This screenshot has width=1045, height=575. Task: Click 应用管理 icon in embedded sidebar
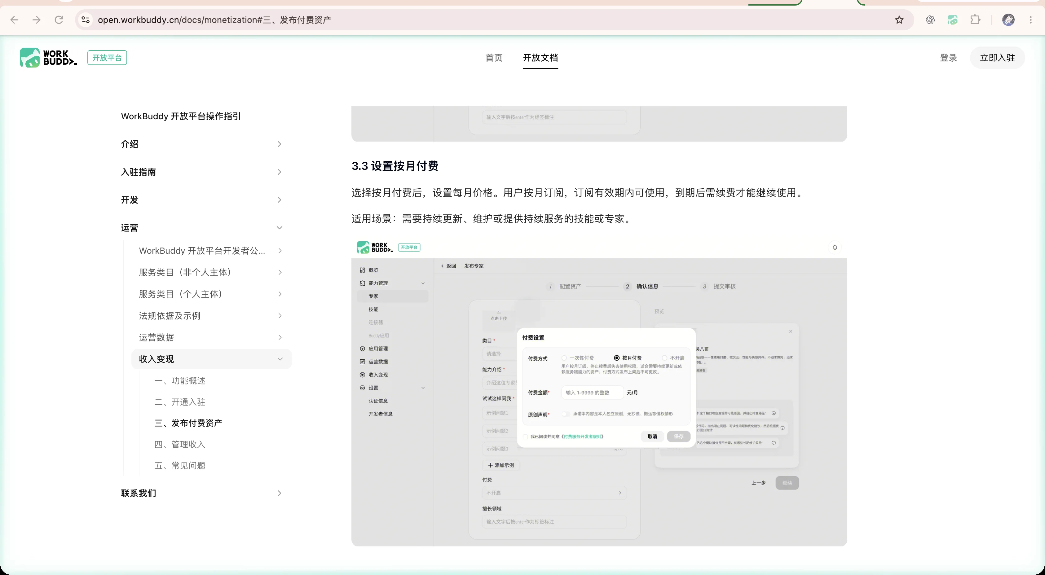click(362, 348)
